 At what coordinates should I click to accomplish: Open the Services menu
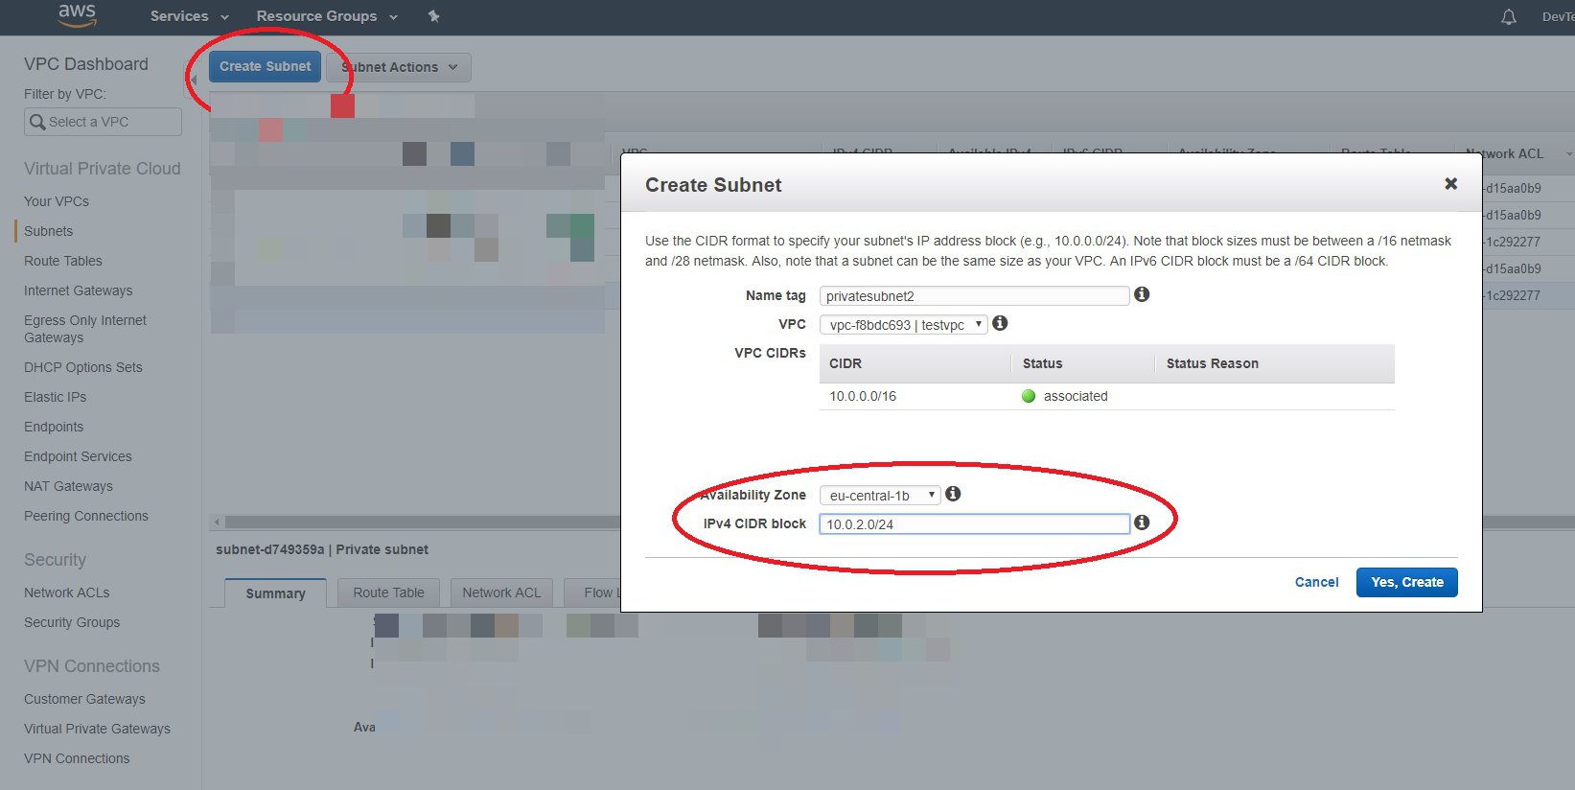190,16
